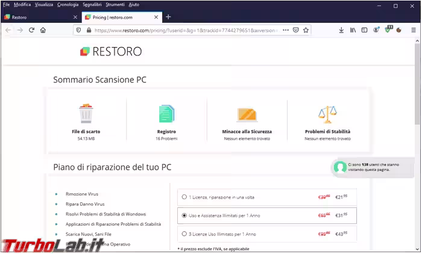The height and width of the screenshot is (254, 422).
Task: Open the Library bookmarks icon
Action: click(x=353, y=30)
